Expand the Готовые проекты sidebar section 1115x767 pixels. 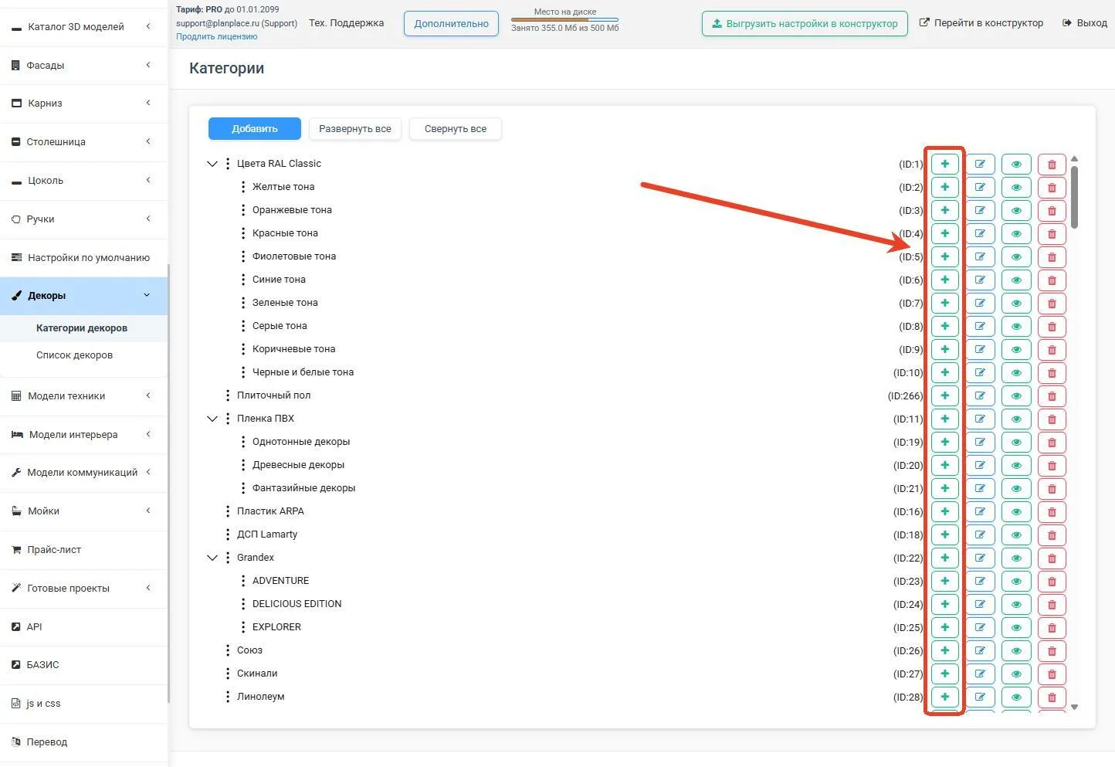click(83, 588)
